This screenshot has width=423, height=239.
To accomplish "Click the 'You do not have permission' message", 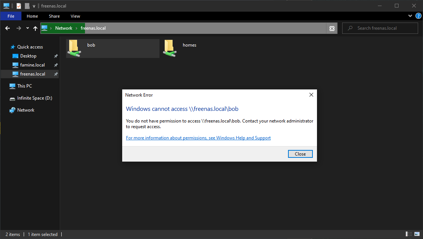I will [x=220, y=124].
